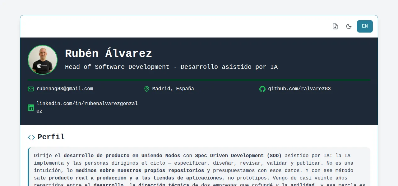398x186 pixels.
Task: Click the GitHub logo icon
Action: [x=262, y=89]
